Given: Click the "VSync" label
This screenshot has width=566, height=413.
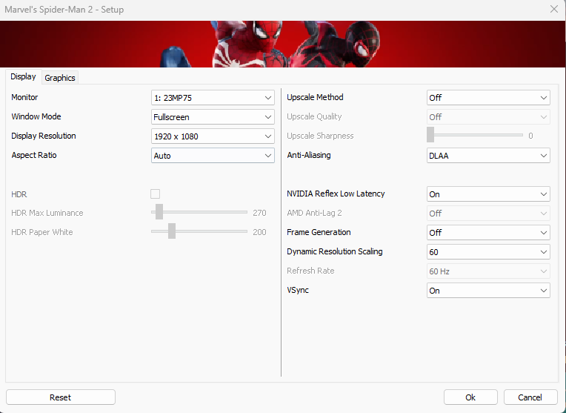Looking at the screenshot, I should click(x=298, y=290).
